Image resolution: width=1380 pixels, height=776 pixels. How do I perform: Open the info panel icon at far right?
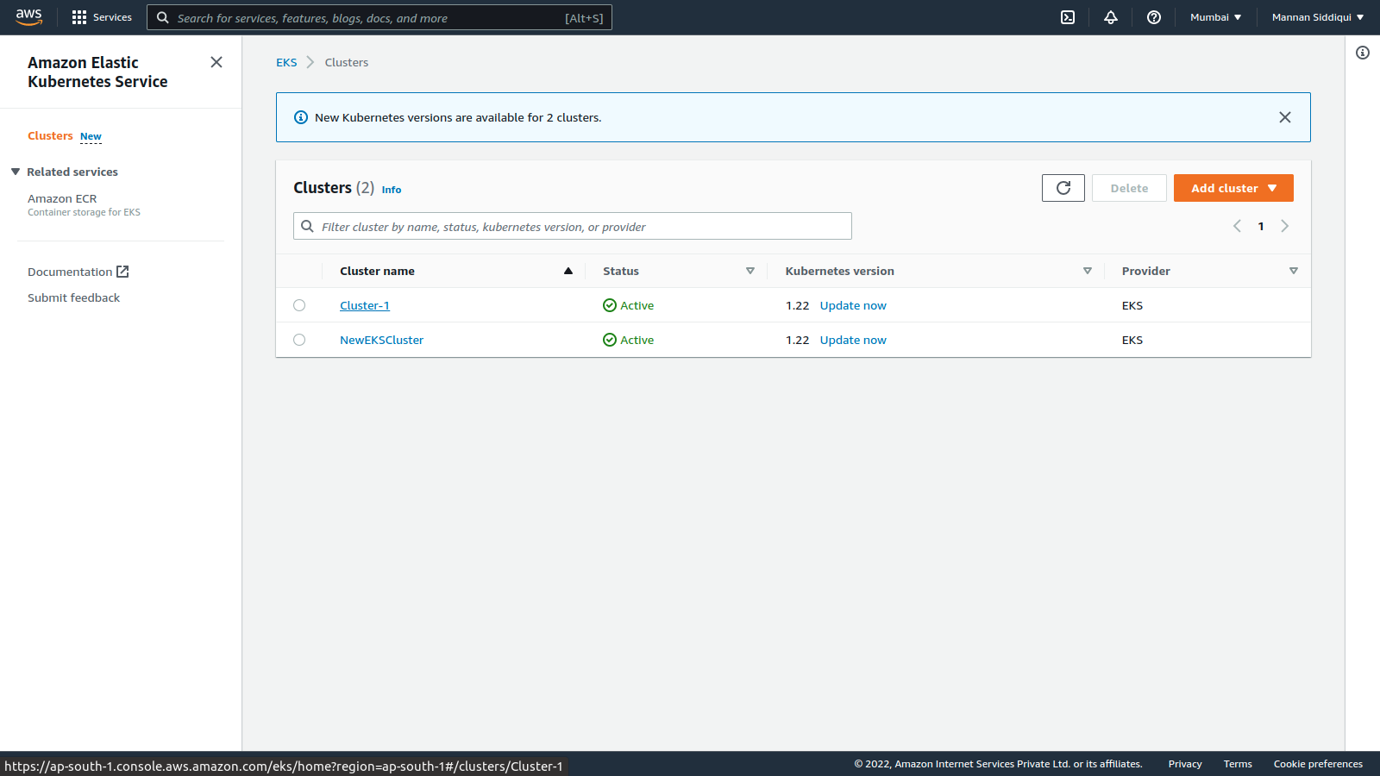[x=1363, y=53]
